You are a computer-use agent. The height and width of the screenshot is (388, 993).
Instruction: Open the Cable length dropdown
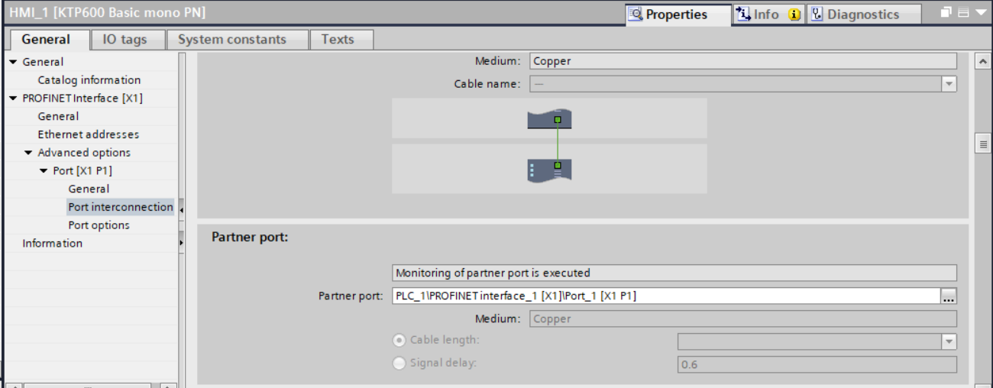point(949,342)
